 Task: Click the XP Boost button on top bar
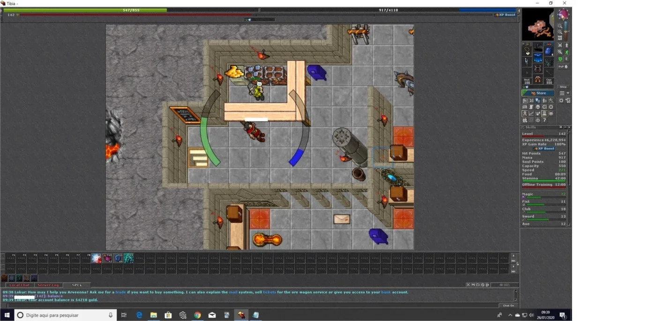coord(505,15)
